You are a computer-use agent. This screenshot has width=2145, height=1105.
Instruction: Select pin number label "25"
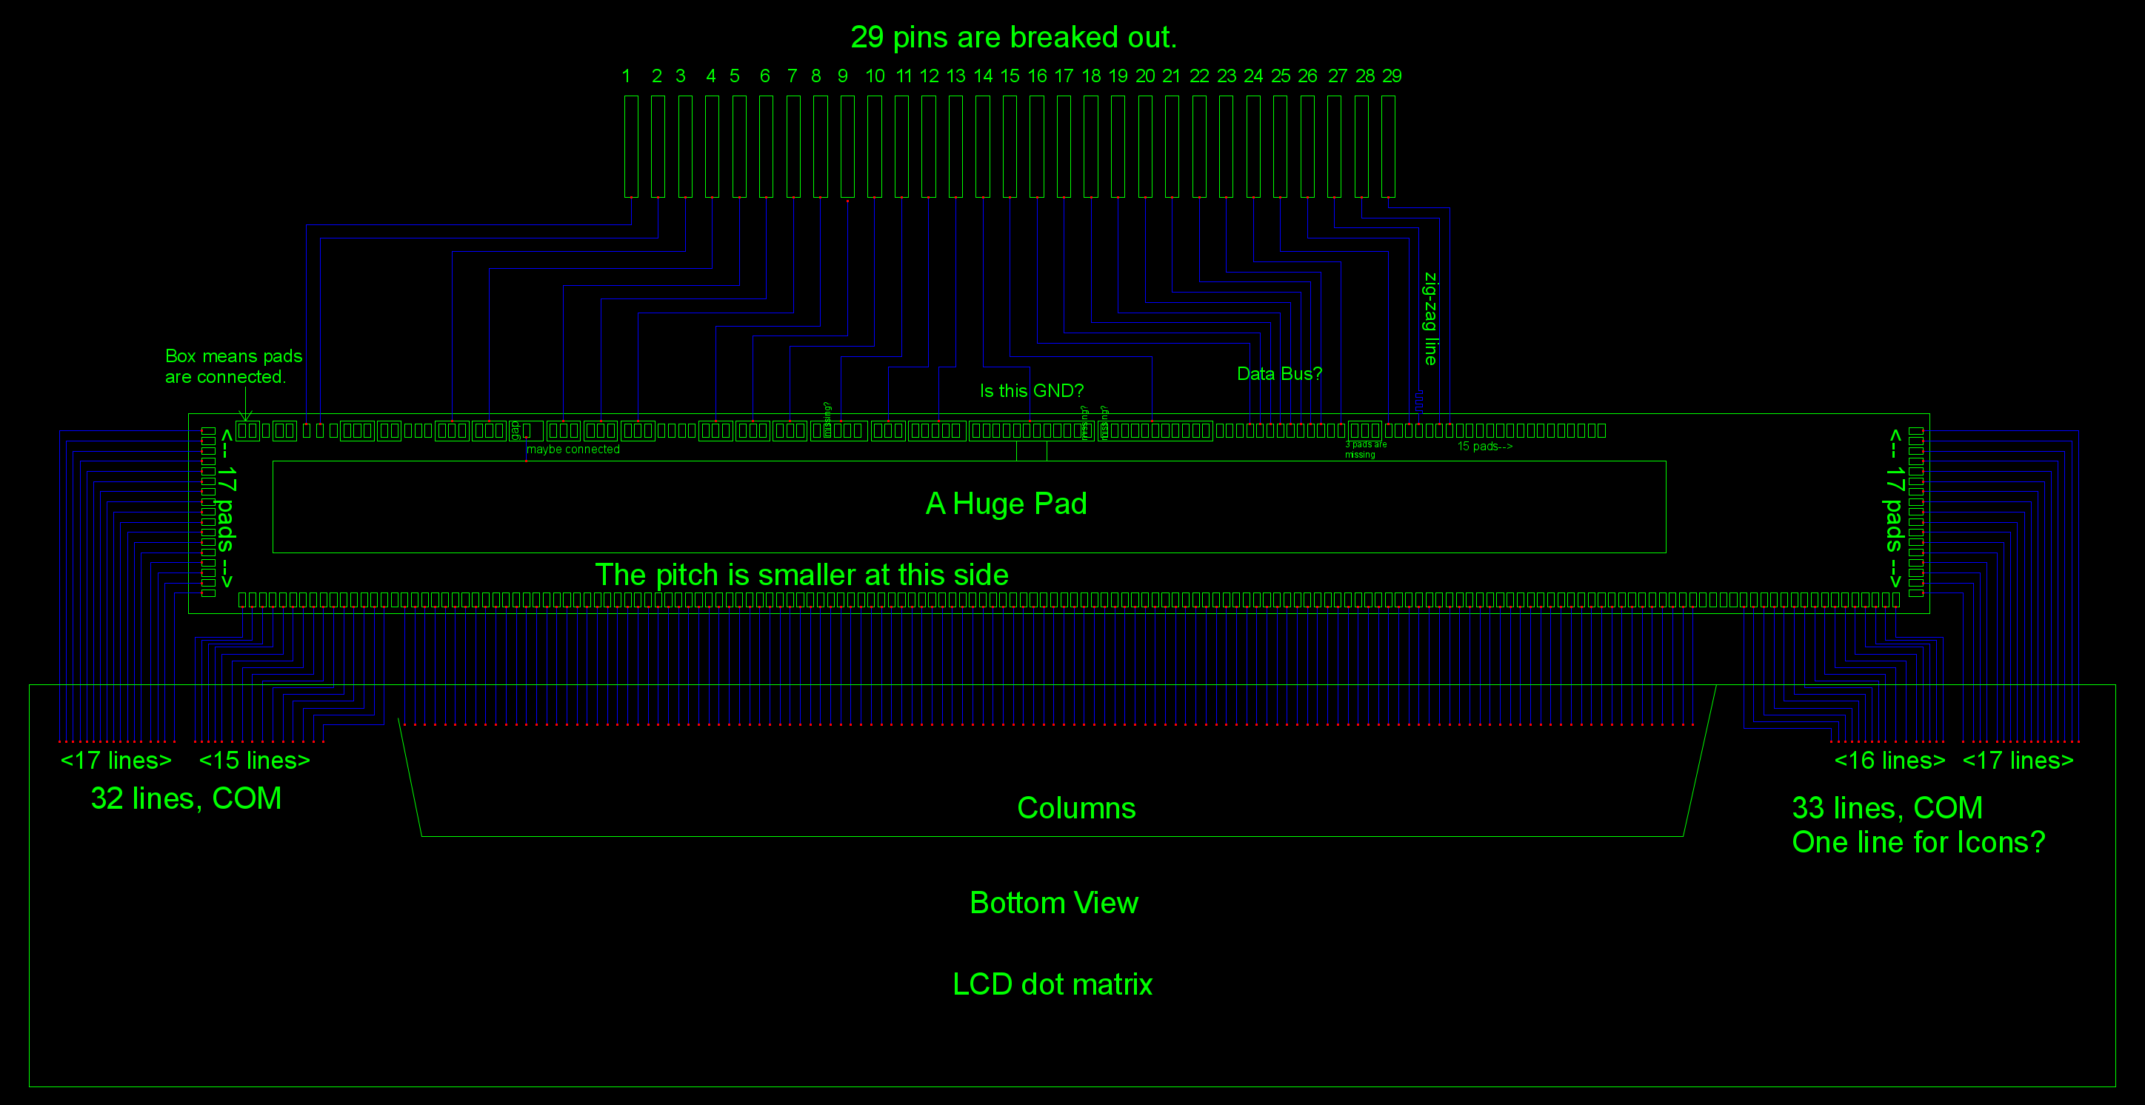(1281, 76)
